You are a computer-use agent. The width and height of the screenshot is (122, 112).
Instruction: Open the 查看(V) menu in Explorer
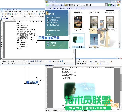coord(62,8)
